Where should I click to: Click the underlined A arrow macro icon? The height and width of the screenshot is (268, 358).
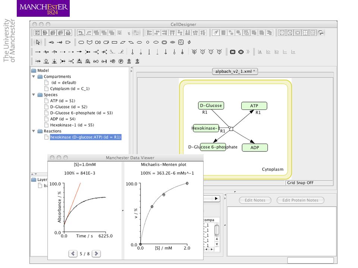click(79, 61)
